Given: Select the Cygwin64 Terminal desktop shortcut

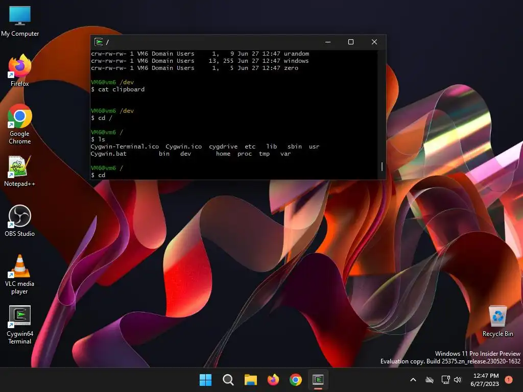Looking at the screenshot, I should [20, 325].
